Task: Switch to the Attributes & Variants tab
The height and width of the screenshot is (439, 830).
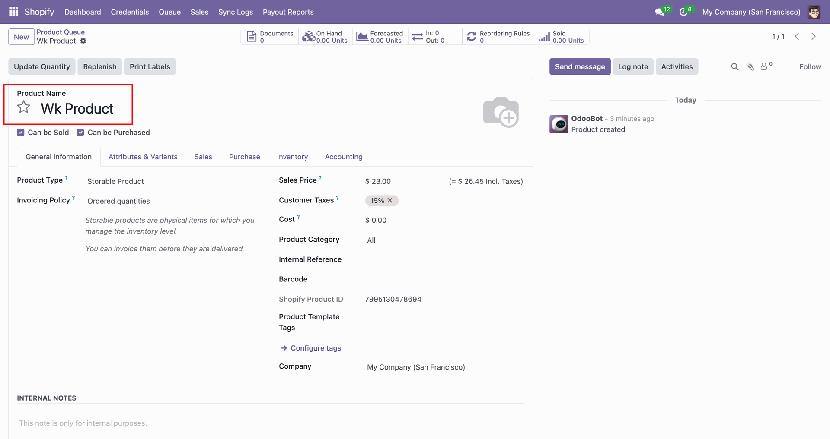Action: tap(143, 157)
